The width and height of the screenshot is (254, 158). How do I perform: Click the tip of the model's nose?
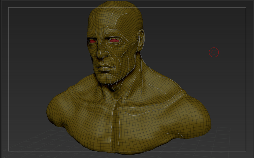pyautogui.click(x=99, y=57)
